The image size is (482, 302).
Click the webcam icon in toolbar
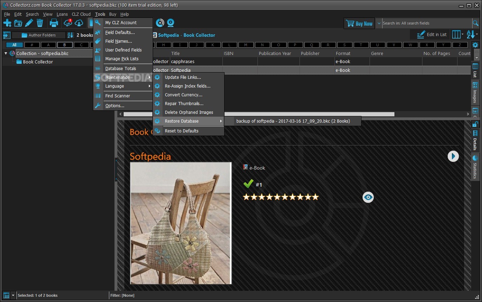pos(171,23)
